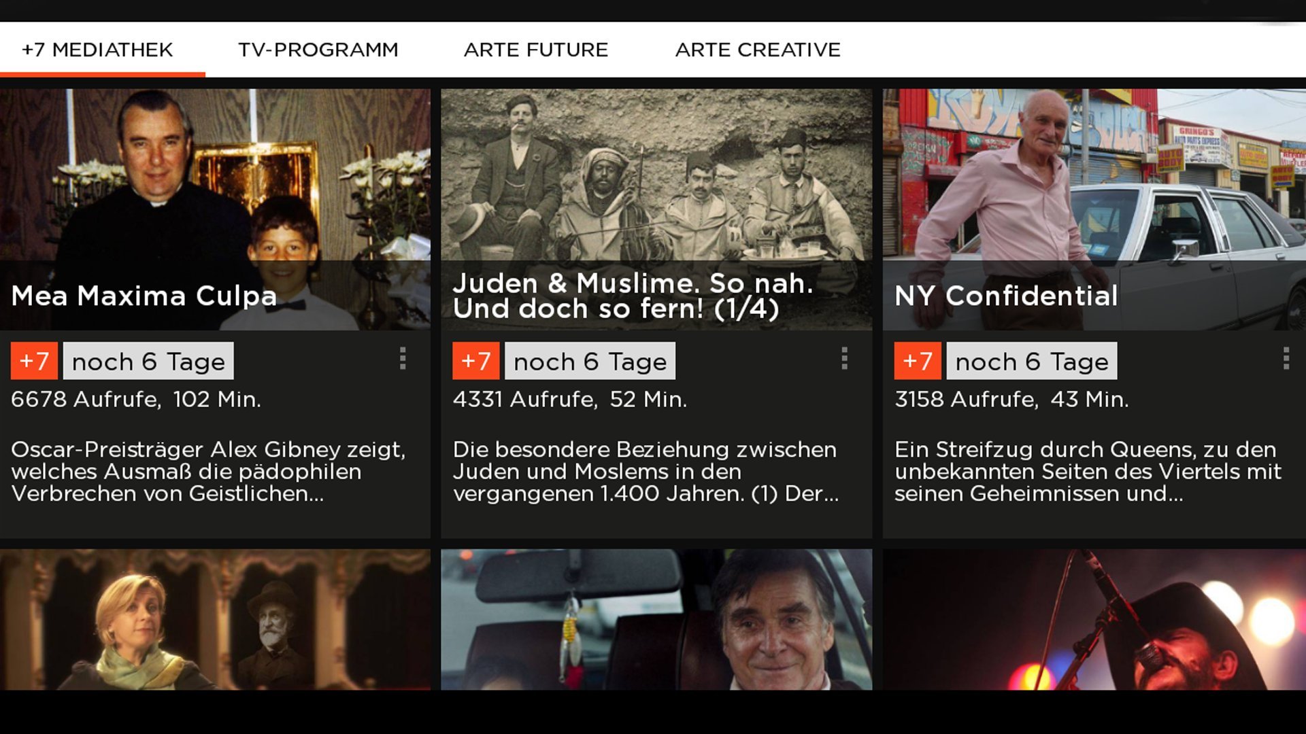Switch to the +7 MEDIATHEK tab
The height and width of the screenshot is (734, 1306).
click(97, 50)
